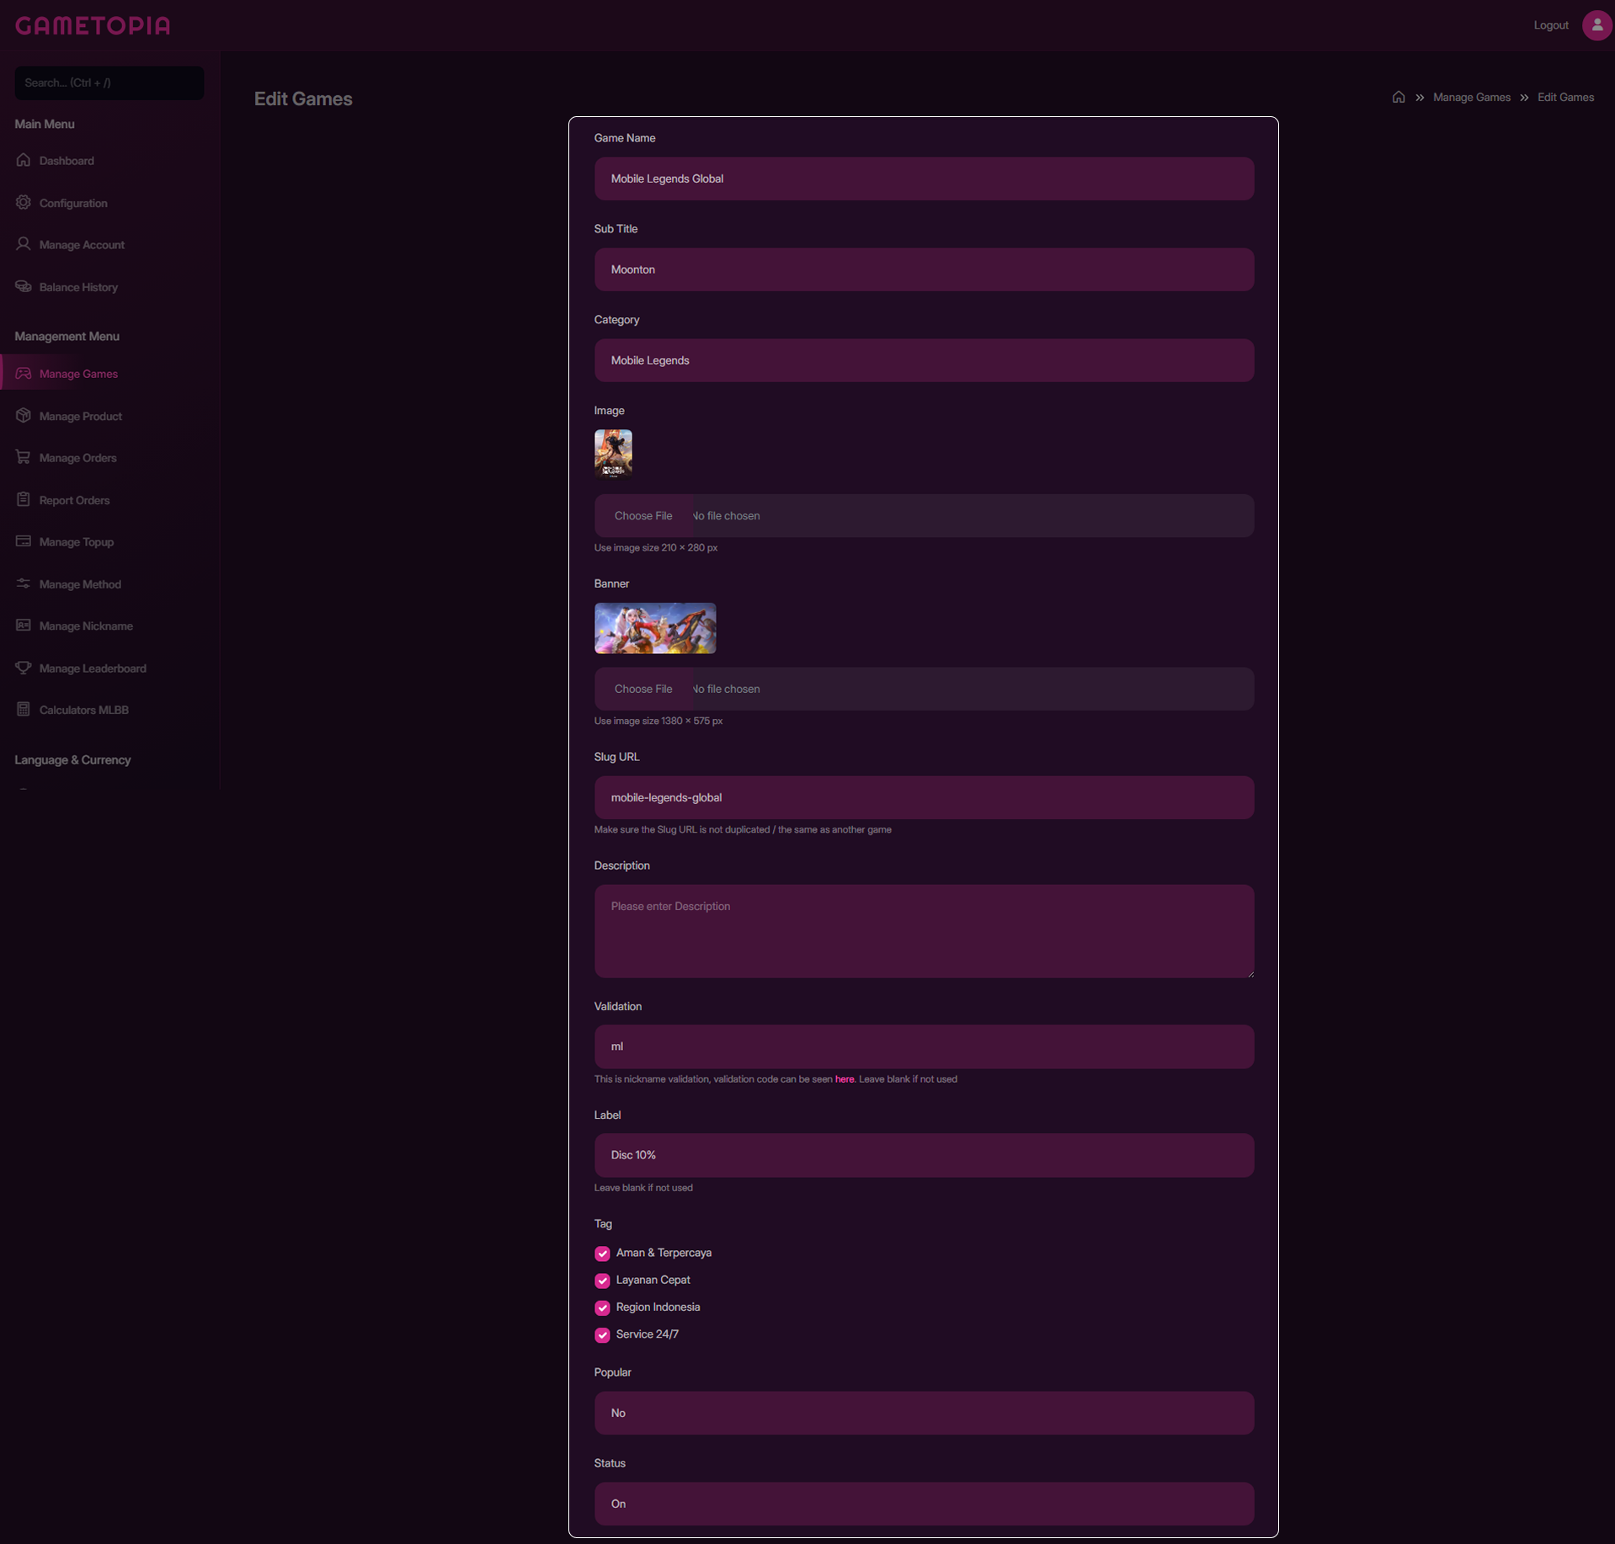Click the Dashboard home icon in sidebar

tap(24, 160)
